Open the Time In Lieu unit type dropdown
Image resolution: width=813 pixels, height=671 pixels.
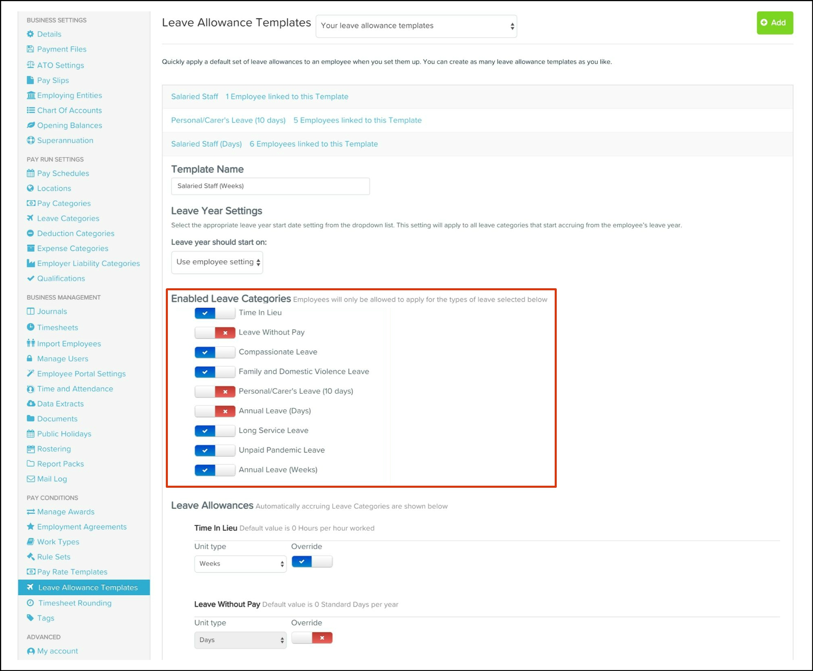click(x=240, y=564)
